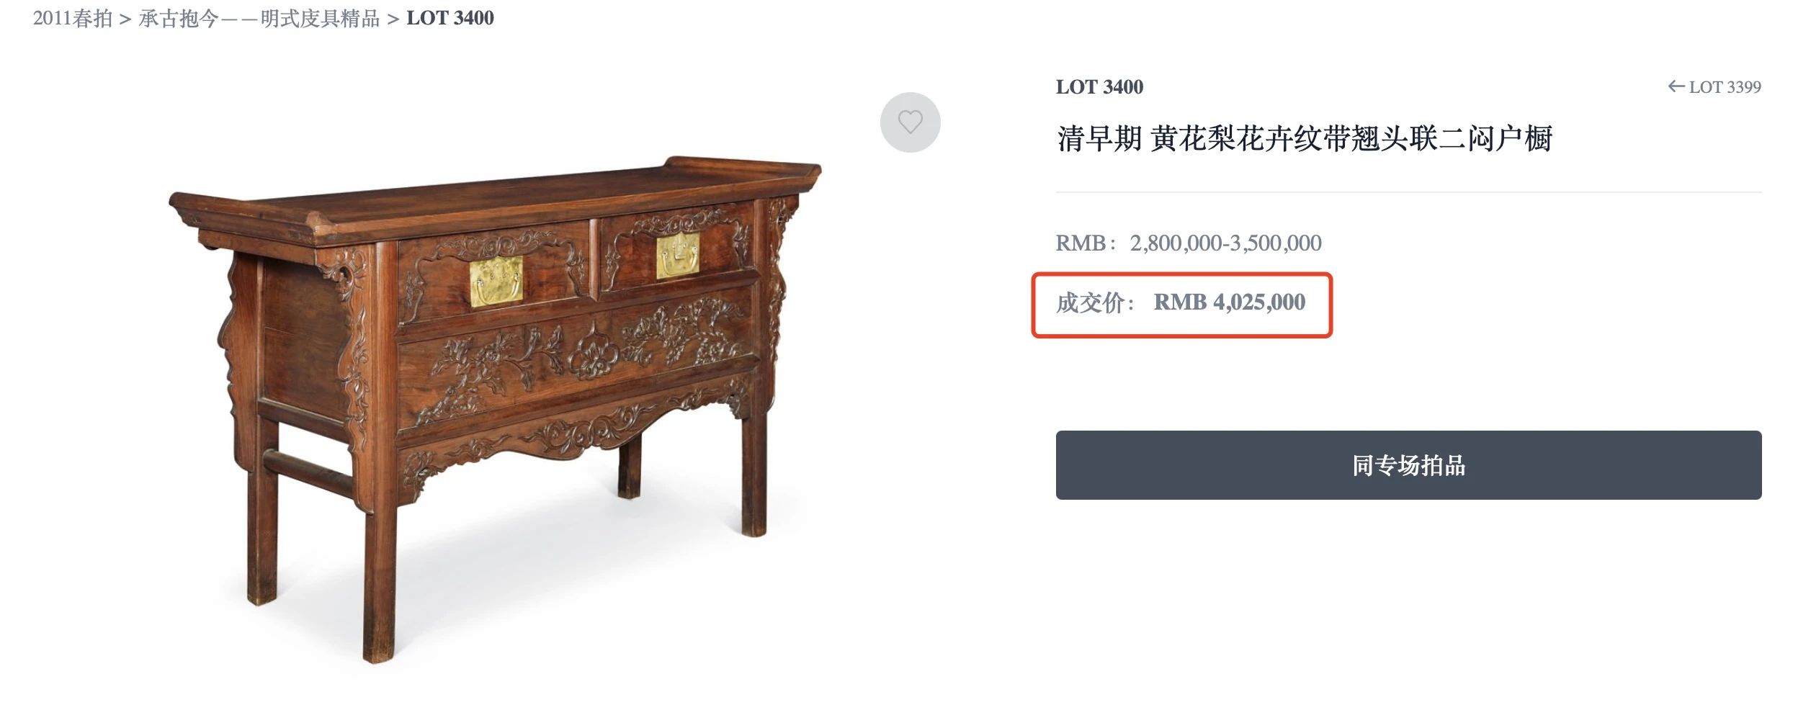Click the first breadcrumb > separator
This screenshot has width=1811, height=710.
click(x=125, y=19)
